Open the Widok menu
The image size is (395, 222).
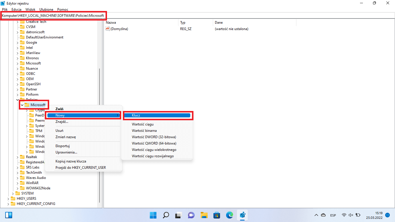coord(30,10)
